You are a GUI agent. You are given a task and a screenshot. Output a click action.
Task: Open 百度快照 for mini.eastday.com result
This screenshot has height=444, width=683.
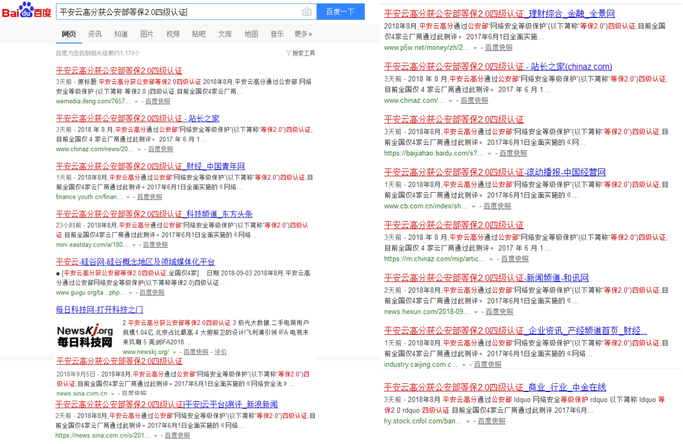pyautogui.click(x=155, y=245)
